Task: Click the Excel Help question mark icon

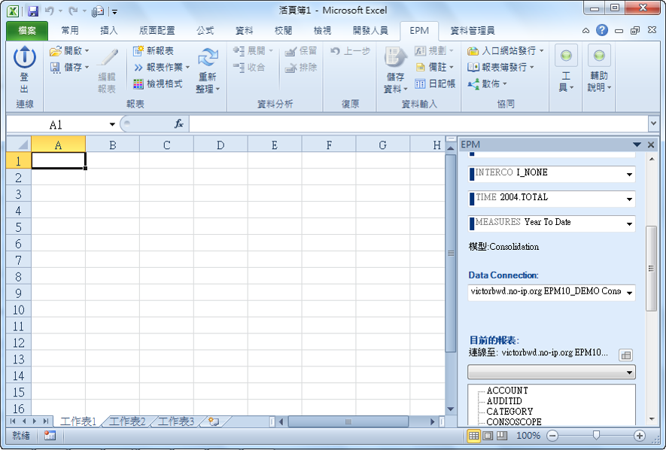Action: pos(602,31)
